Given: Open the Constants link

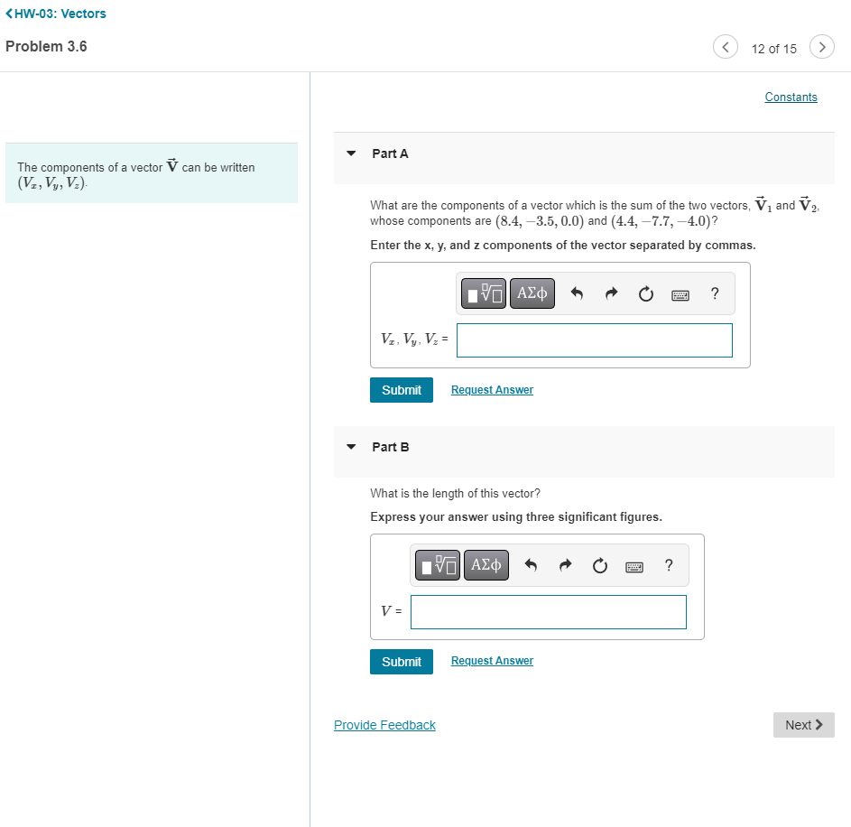Looking at the screenshot, I should [791, 98].
